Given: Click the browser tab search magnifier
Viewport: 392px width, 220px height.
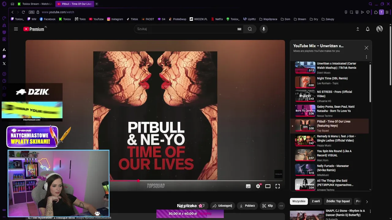Looking at the screenshot, I should 370,4.
